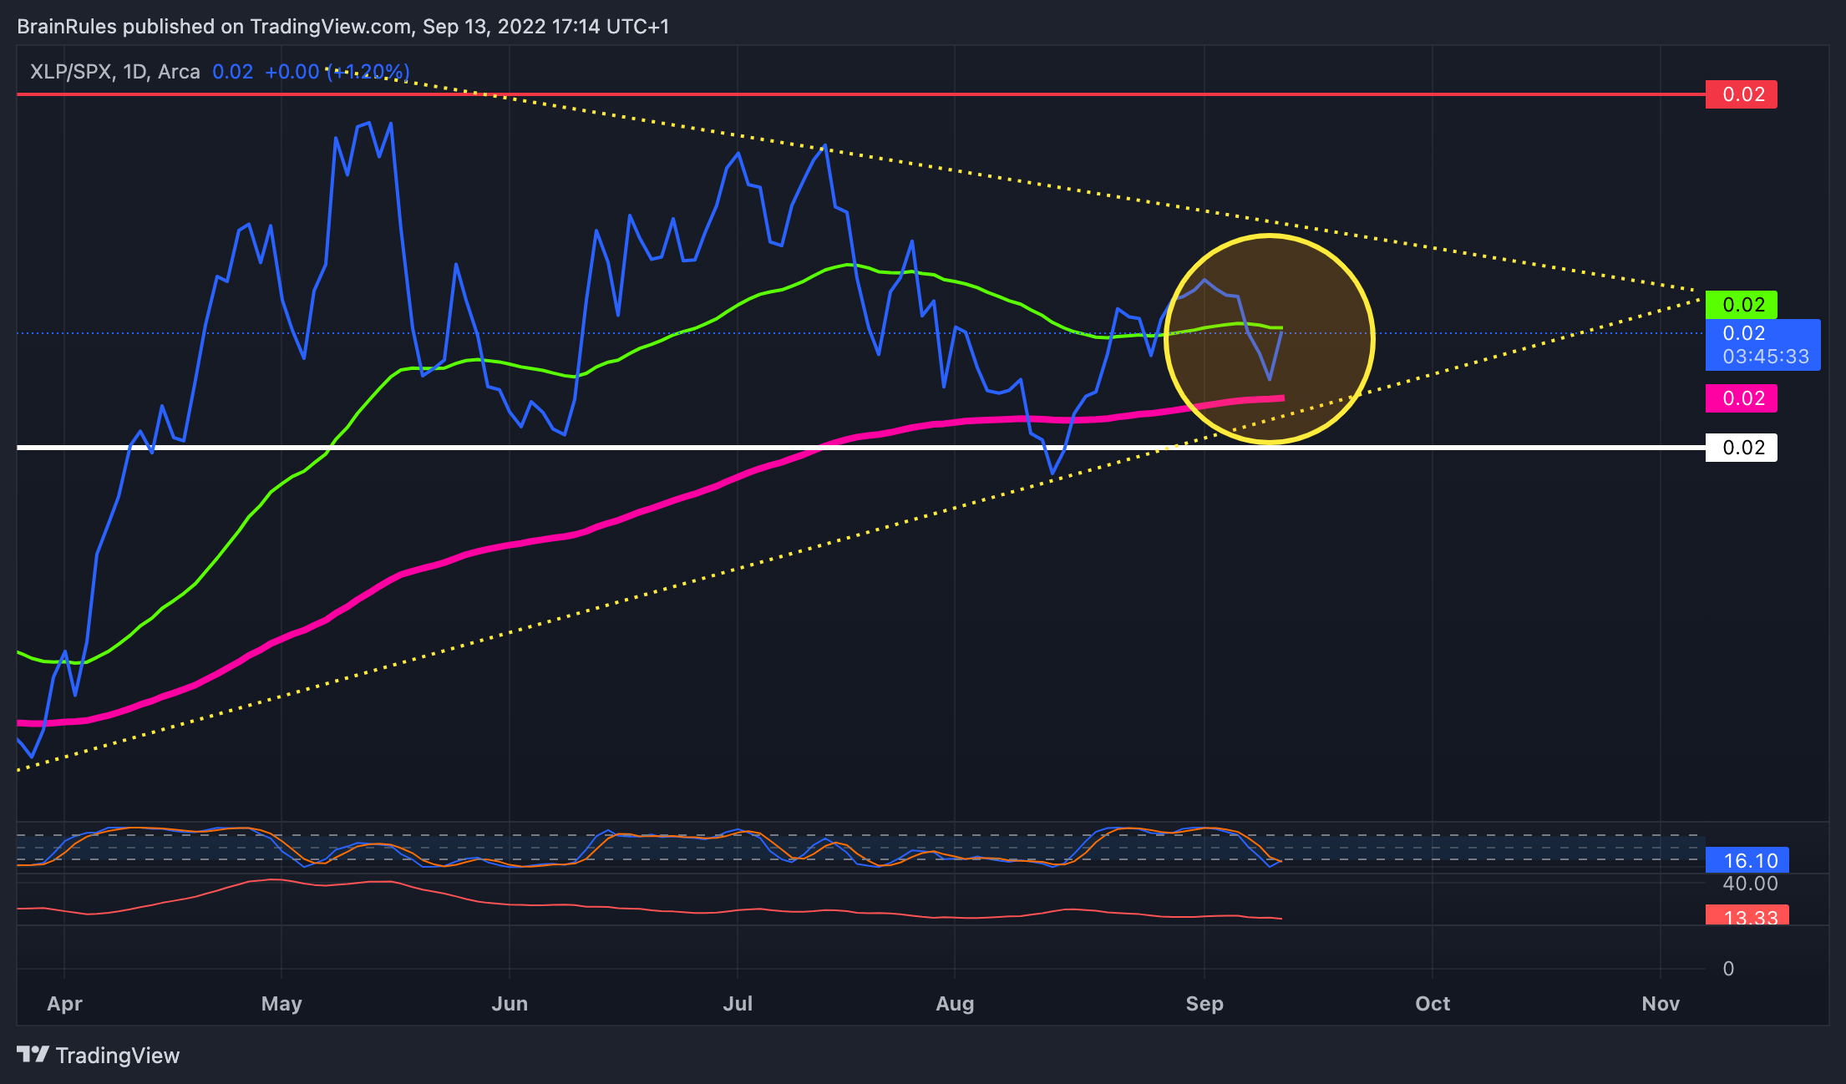Viewport: 1846px width, 1084px height.
Task: Click the +0.00 (+1.20%) change value
Action: click(337, 72)
